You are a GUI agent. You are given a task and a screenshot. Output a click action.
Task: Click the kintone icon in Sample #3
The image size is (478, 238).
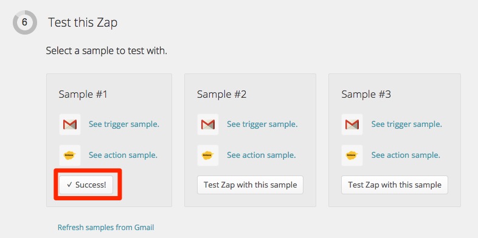(352, 155)
